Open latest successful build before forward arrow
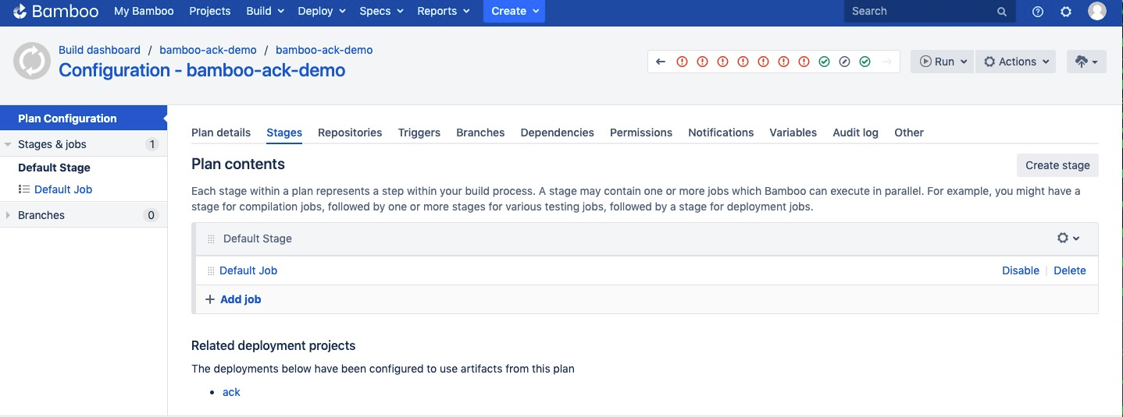This screenshot has width=1123, height=417. pos(865,62)
